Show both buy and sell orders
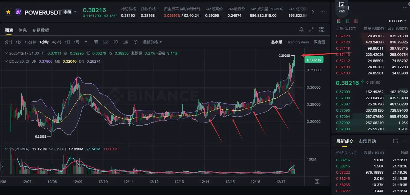Screen dimensions: 410x195 point(338,21)
